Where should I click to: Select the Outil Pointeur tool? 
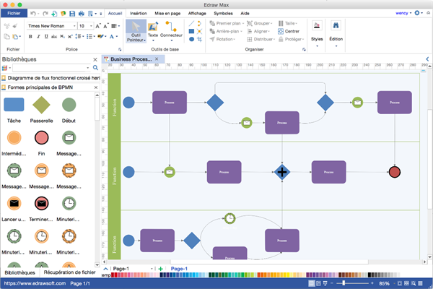(x=134, y=33)
